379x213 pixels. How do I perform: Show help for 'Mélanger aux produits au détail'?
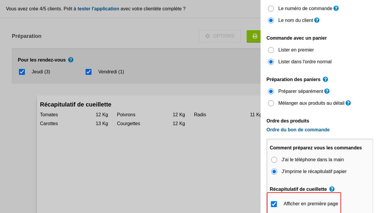pyautogui.click(x=348, y=103)
